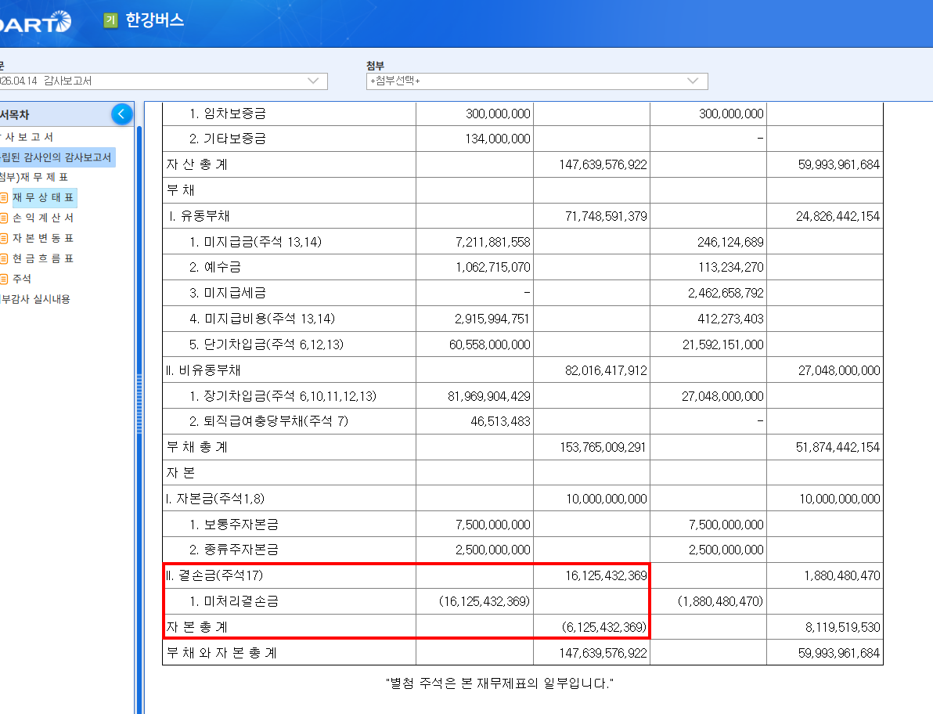Image resolution: width=933 pixels, height=714 pixels.
Task: Click 종류주자본금 row label
Action: pos(234,550)
